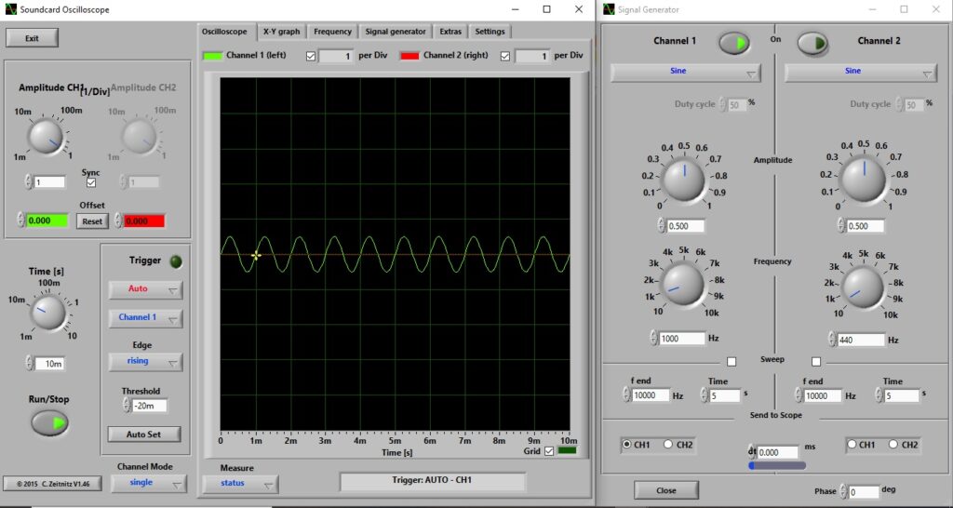
Task: Click the red Channel 2 (right) color swatch
Action: (409, 55)
